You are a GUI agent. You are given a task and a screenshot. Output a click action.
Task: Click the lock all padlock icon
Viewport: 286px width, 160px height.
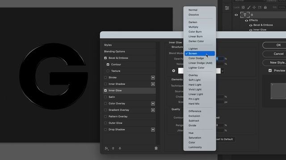click(265, 8)
